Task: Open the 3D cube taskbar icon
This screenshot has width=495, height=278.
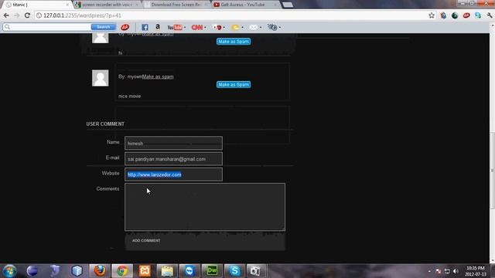Action: coord(77,271)
